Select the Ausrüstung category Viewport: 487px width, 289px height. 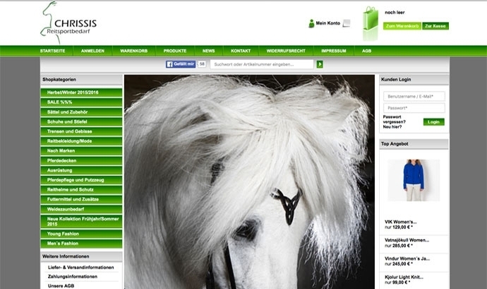point(81,171)
